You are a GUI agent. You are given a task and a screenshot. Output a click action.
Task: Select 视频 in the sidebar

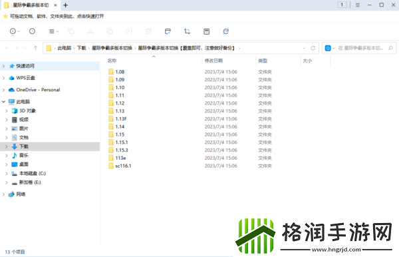tap(24, 120)
